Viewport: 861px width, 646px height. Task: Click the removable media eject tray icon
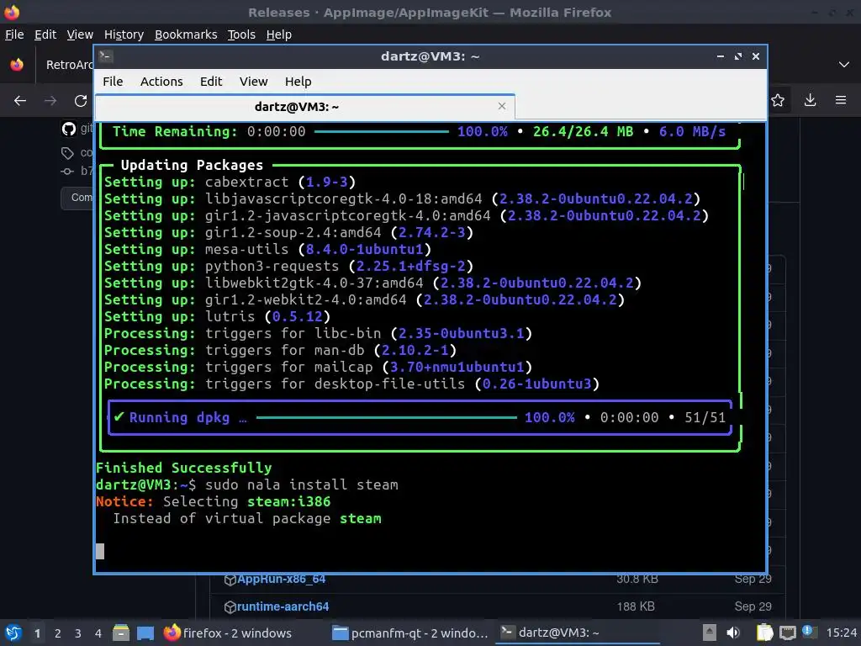click(x=709, y=633)
